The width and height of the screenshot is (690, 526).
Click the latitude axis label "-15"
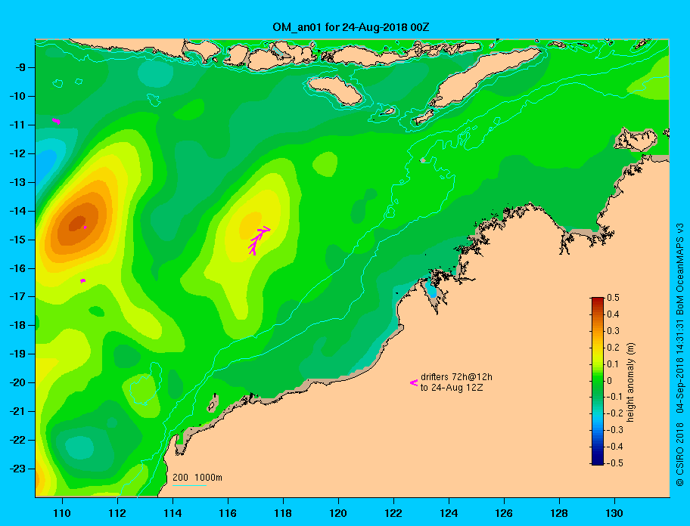tap(17, 240)
